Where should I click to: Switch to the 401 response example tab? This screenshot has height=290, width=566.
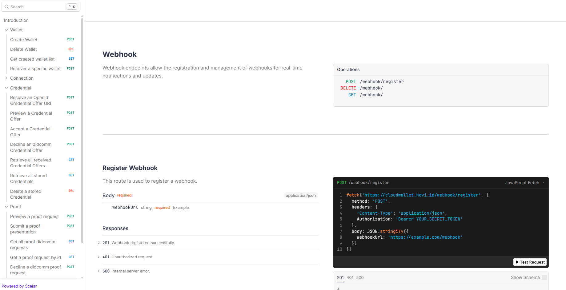point(350,277)
